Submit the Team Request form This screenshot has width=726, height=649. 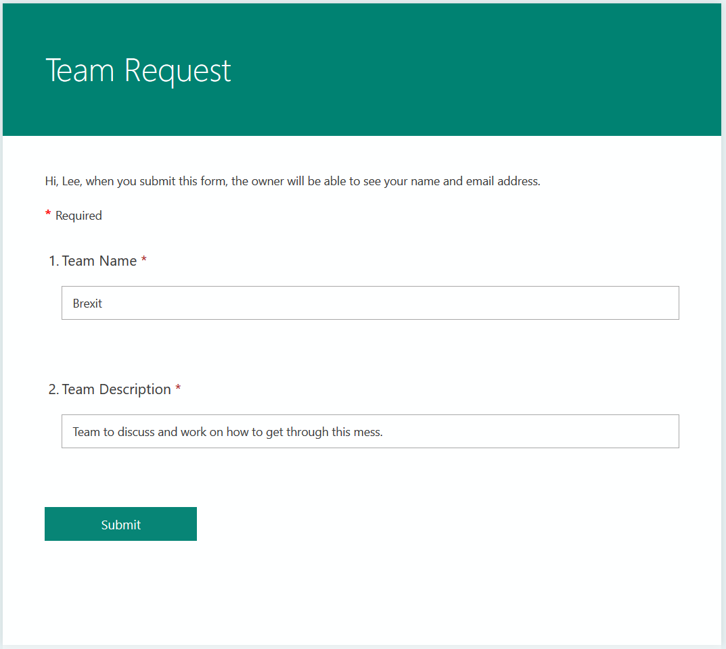pyautogui.click(x=120, y=524)
